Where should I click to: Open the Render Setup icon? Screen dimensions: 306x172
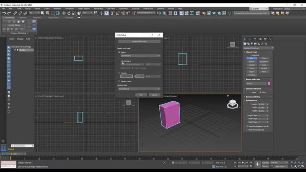[204, 13]
